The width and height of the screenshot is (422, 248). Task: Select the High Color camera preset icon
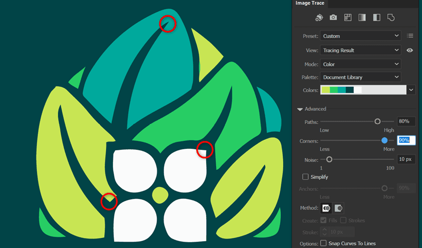[x=333, y=17]
